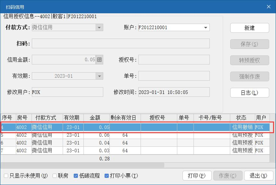Exit with the 退出(X) button

click(258, 176)
